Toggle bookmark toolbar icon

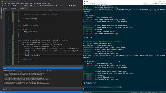pos(69,6)
